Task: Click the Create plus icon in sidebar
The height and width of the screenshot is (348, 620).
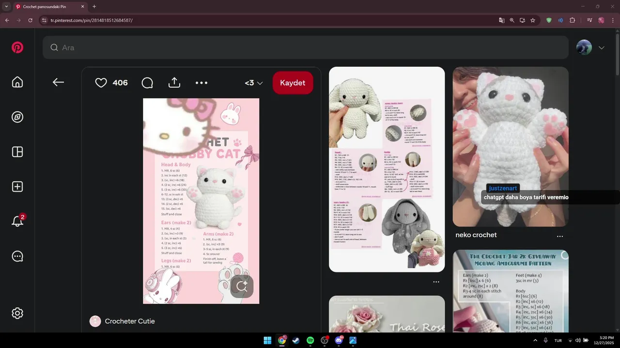Action: pos(17,187)
